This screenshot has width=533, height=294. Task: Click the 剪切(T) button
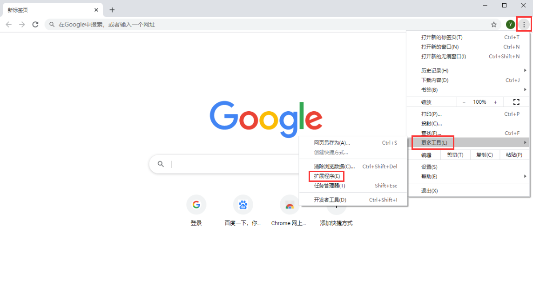[455, 155]
